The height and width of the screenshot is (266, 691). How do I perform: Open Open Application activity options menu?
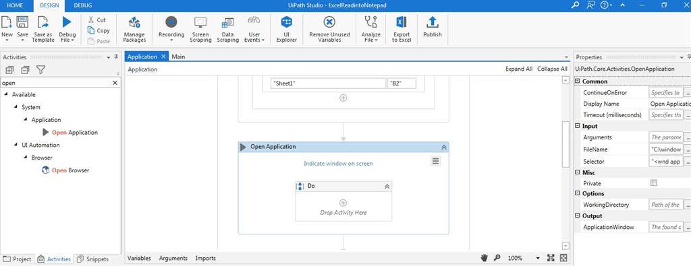coord(435,162)
